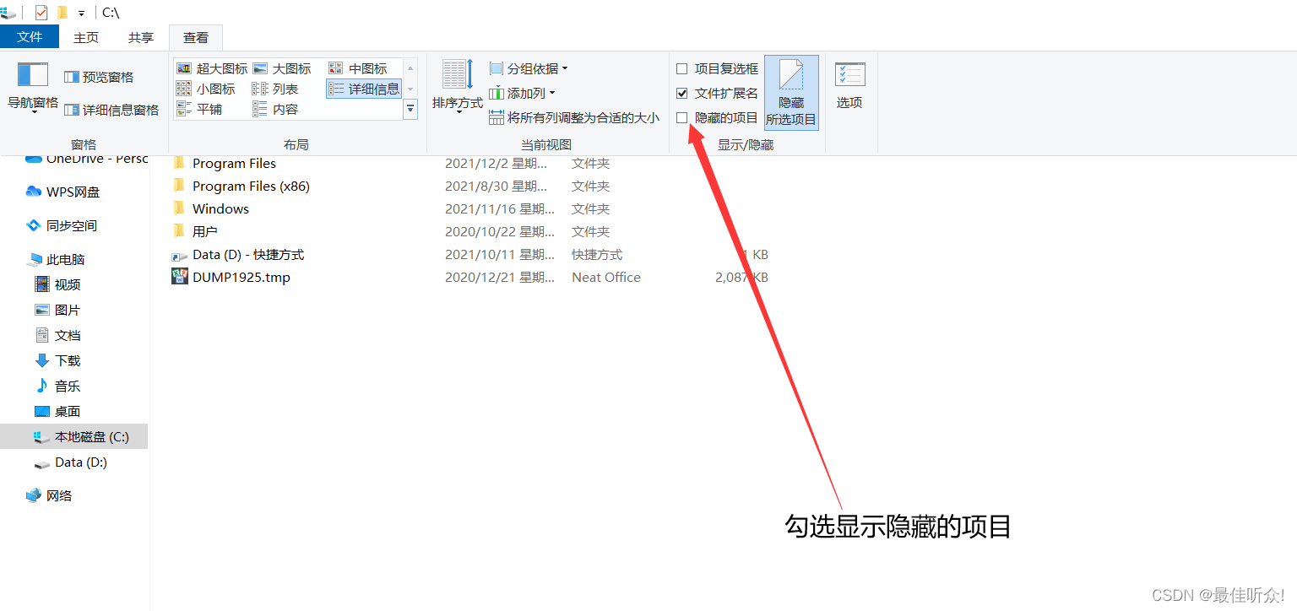This screenshot has width=1297, height=611.
Task: Select the Program Files folder
Action: coord(234,163)
